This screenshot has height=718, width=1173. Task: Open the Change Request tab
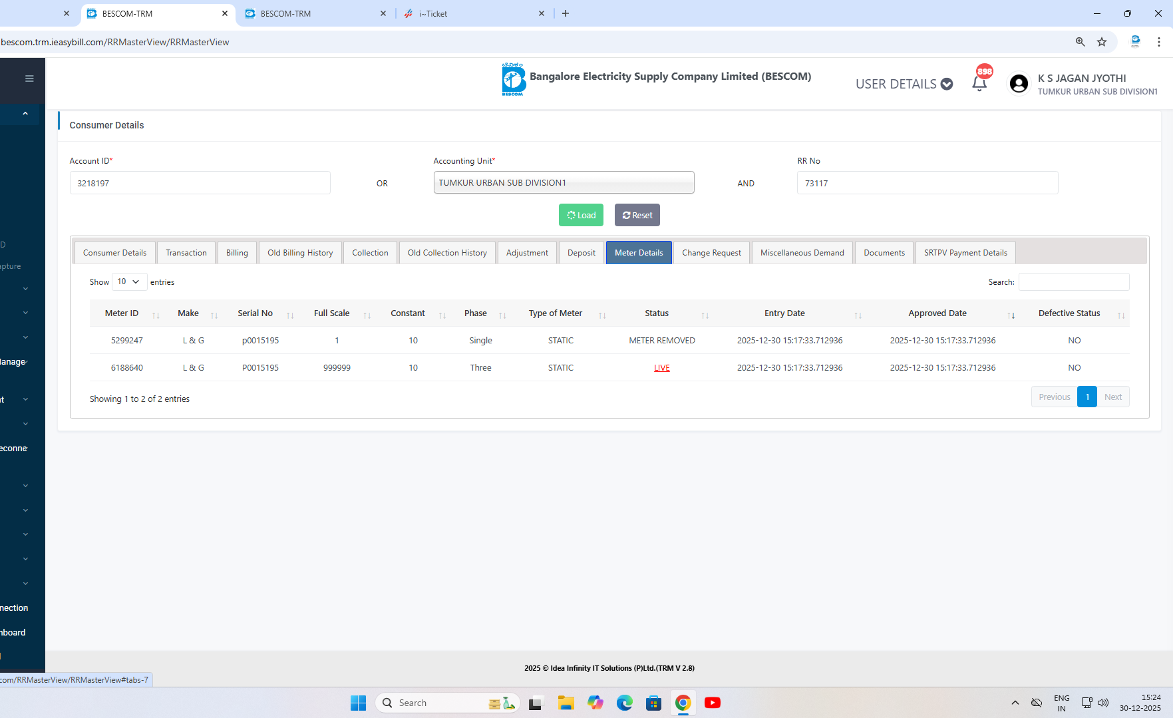711,253
